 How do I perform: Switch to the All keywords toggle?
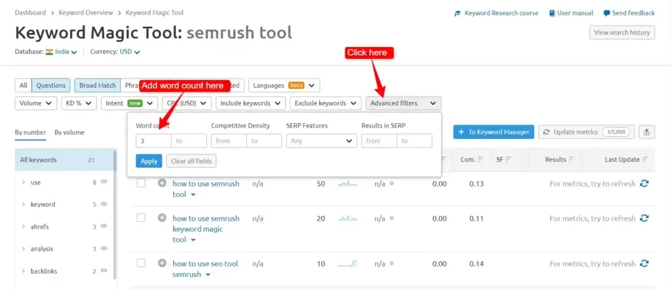23,85
